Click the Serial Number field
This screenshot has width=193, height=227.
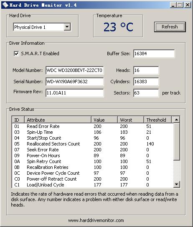tap(74, 82)
